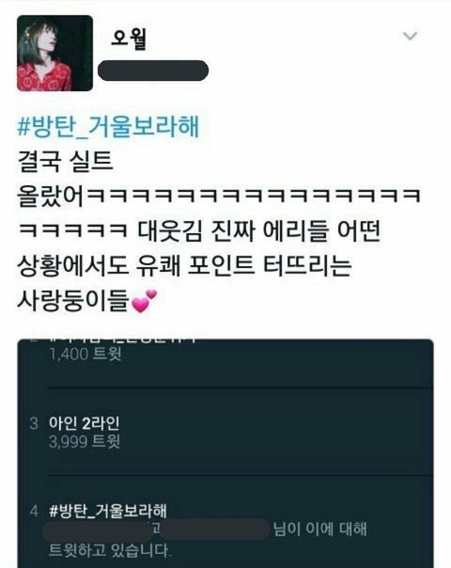
Task: Click the partially hidden trend above 1,400 트윗
Action: [123, 340]
